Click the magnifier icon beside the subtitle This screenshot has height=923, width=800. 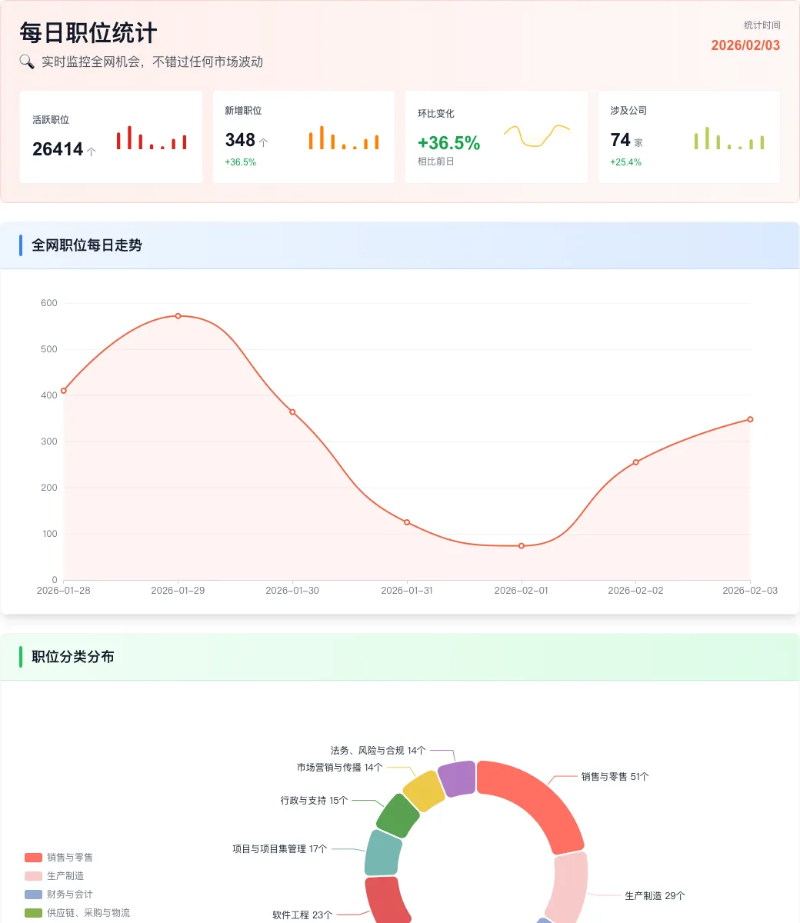pos(27,62)
